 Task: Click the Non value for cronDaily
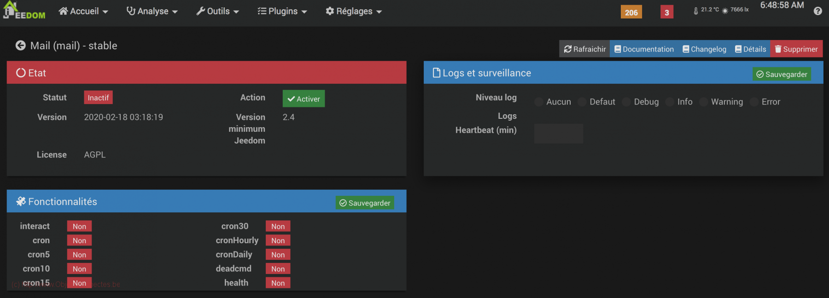click(278, 255)
